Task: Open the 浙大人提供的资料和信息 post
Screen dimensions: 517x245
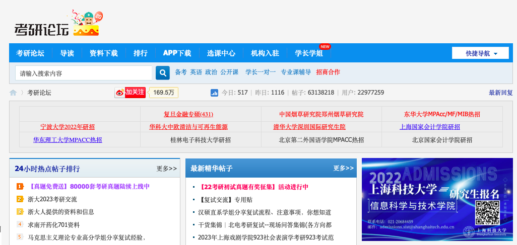Action: 61,212
